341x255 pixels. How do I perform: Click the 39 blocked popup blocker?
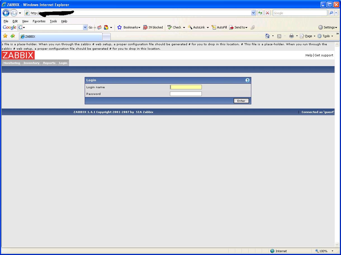coord(153,27)
